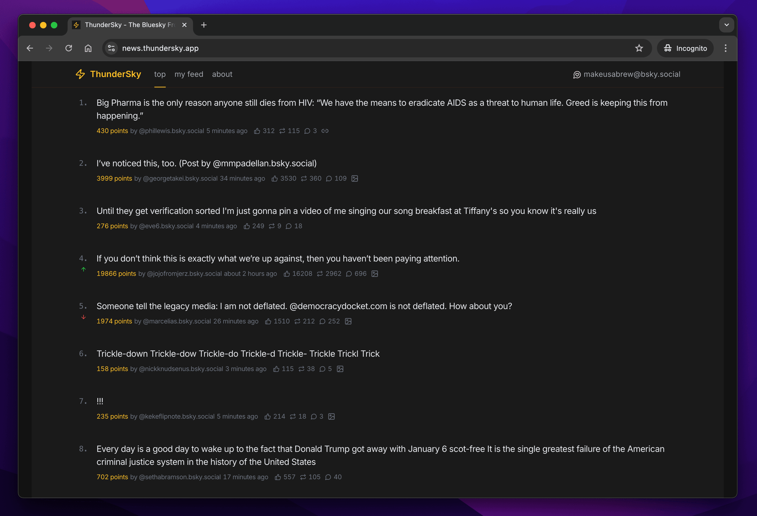Like the @sethabramson.bsky.social post
The height and width of the screenshot is (516, 757).
(x=278, y=477)
